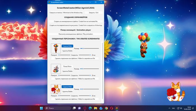Select the red panda balloon thumbnail

coord(56,48)
